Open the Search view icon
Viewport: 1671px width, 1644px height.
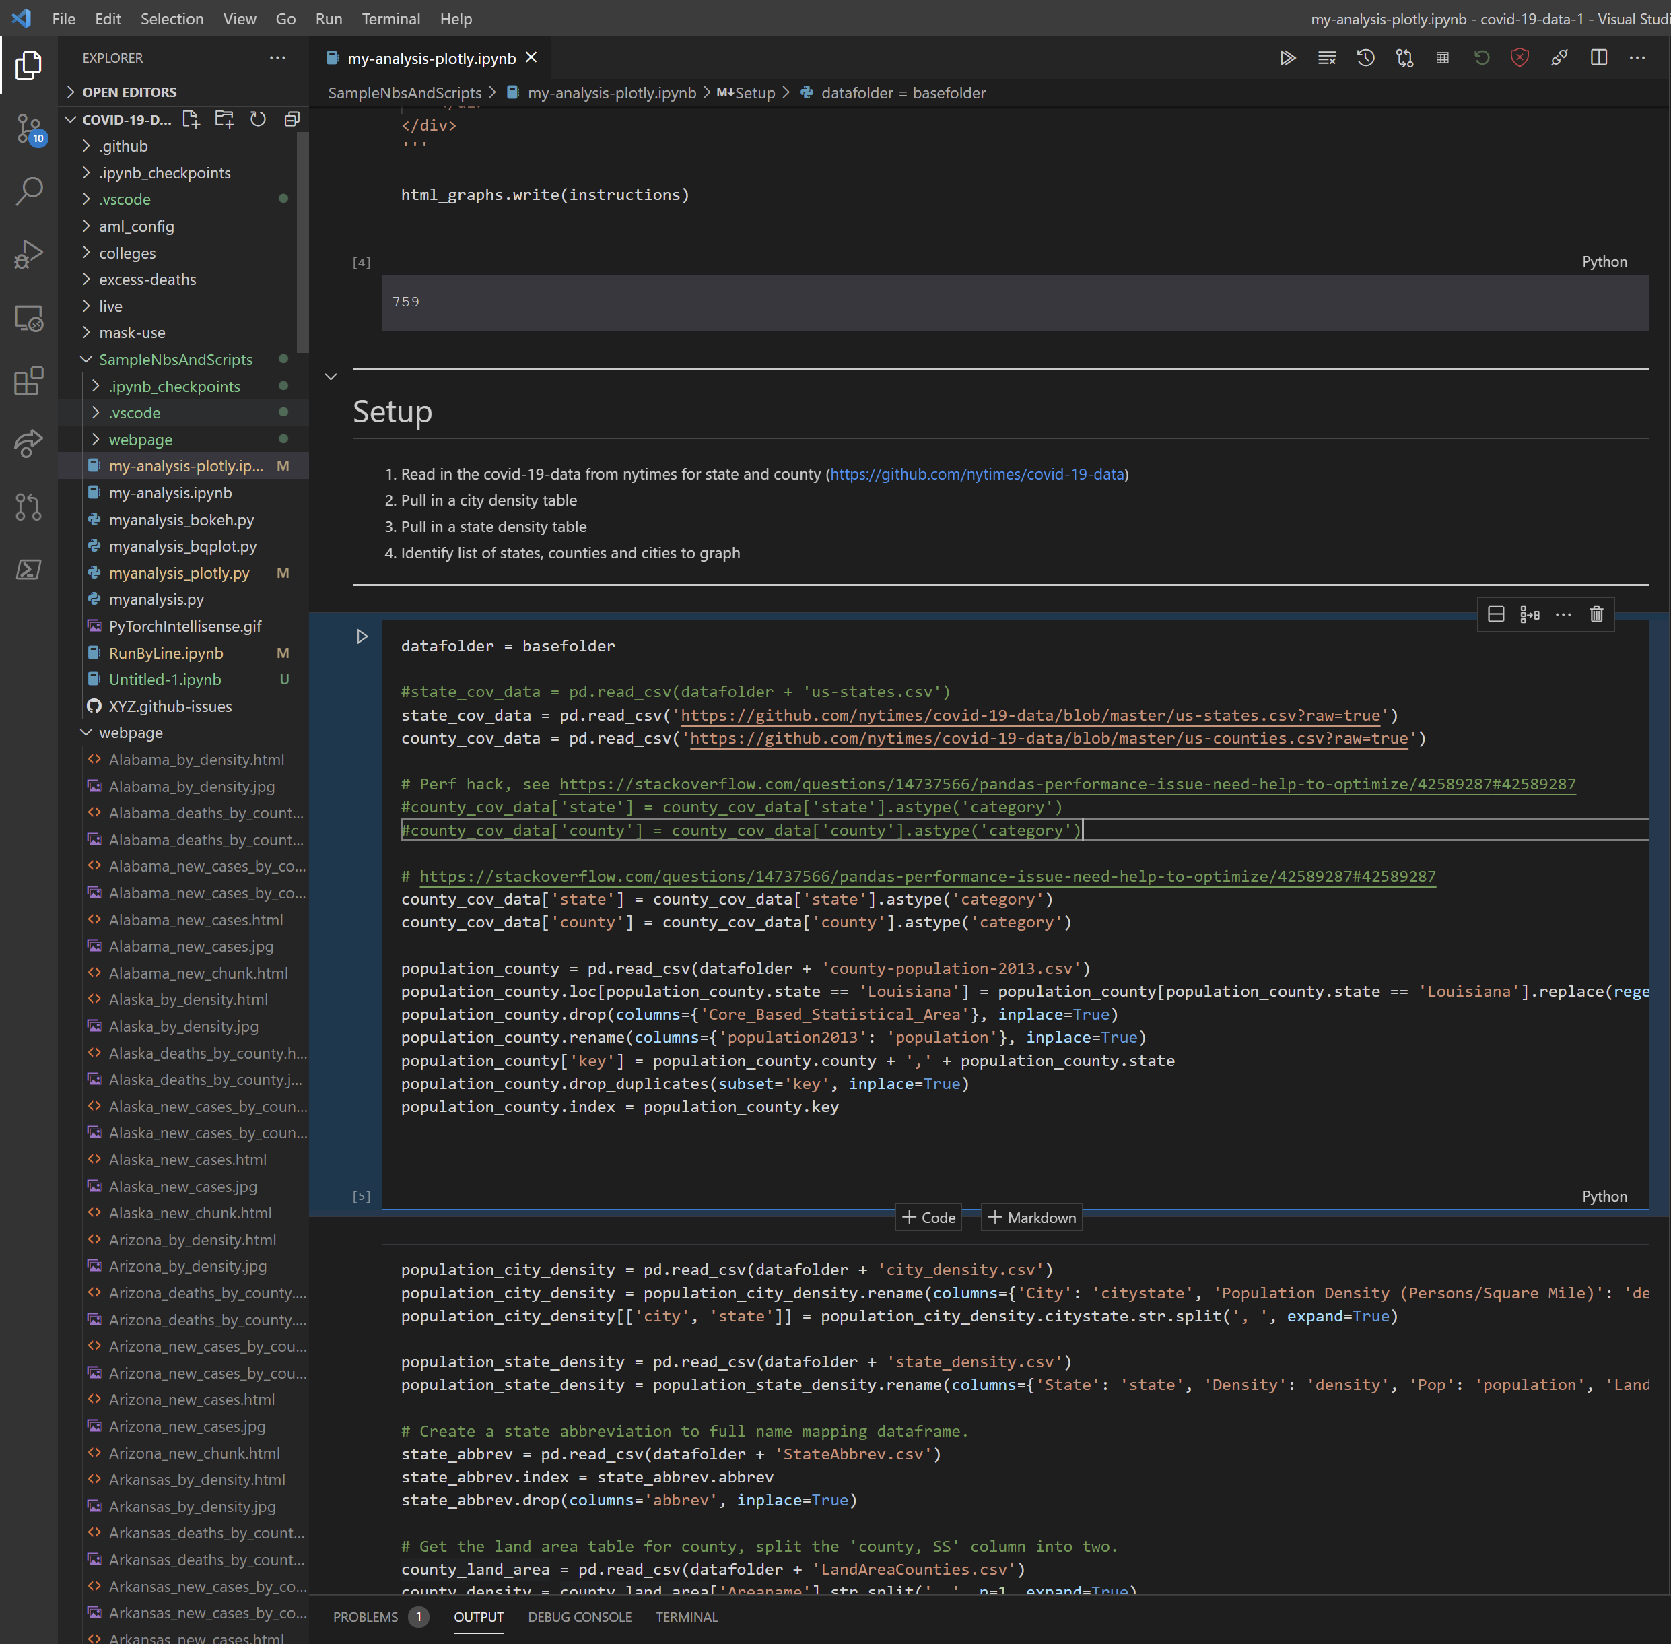click(28, 191)
